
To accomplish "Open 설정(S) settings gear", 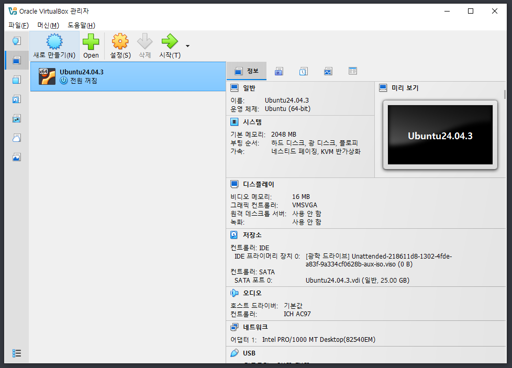I will coord(120,46).
